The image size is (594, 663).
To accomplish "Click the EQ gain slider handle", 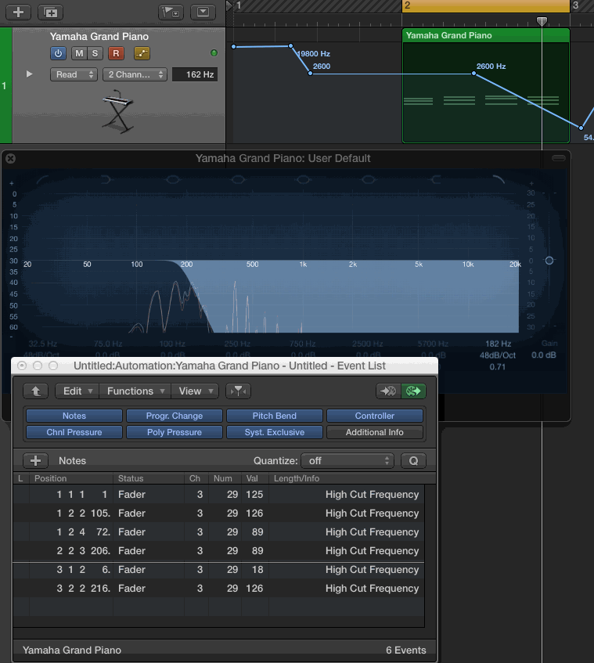I will [x=549, y=260].
